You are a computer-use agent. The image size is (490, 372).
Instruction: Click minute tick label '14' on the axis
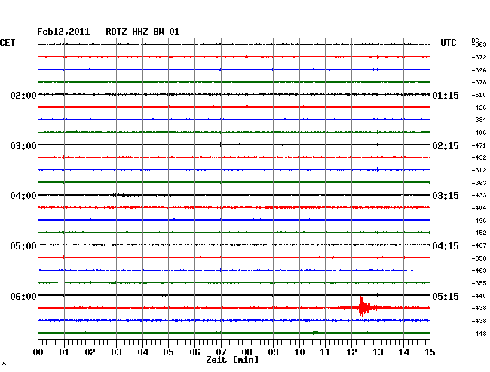point(404,352)
